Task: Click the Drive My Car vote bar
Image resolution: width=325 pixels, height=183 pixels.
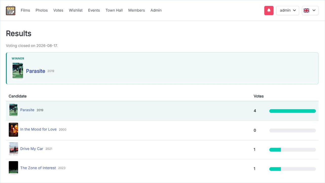Action: [293, 150]
